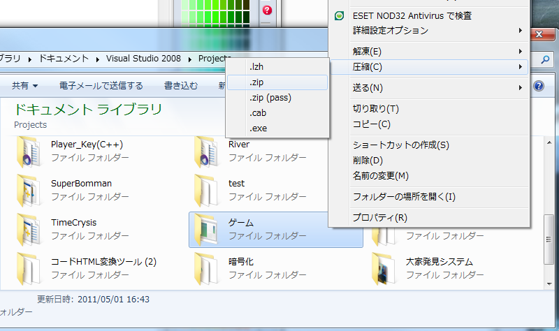
Task: Select the 大家発見システム folder name
Action: pyautogui.click(x=440, y=262)
